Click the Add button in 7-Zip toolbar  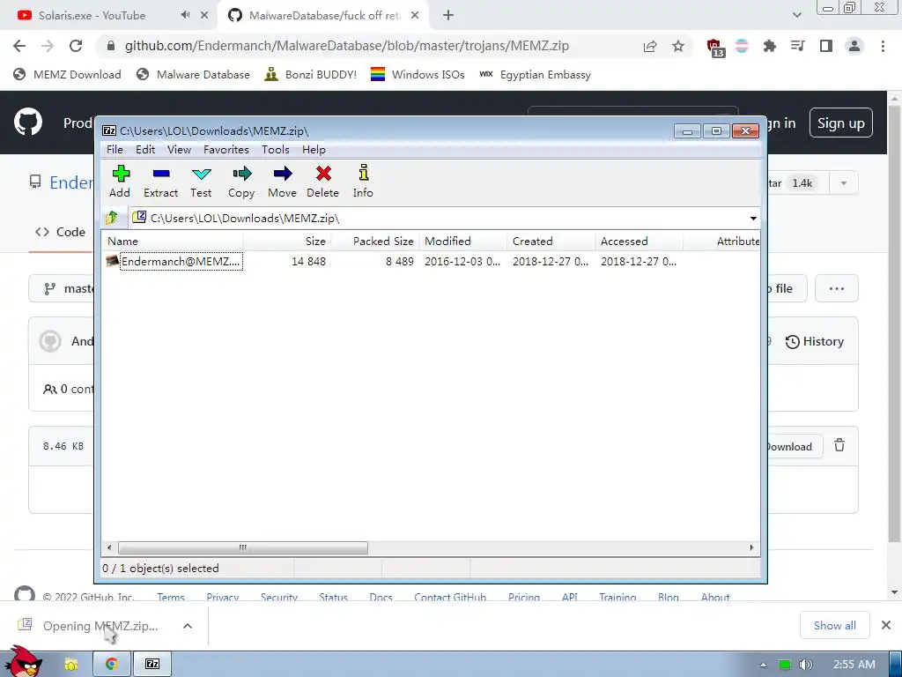click(120, 182)
